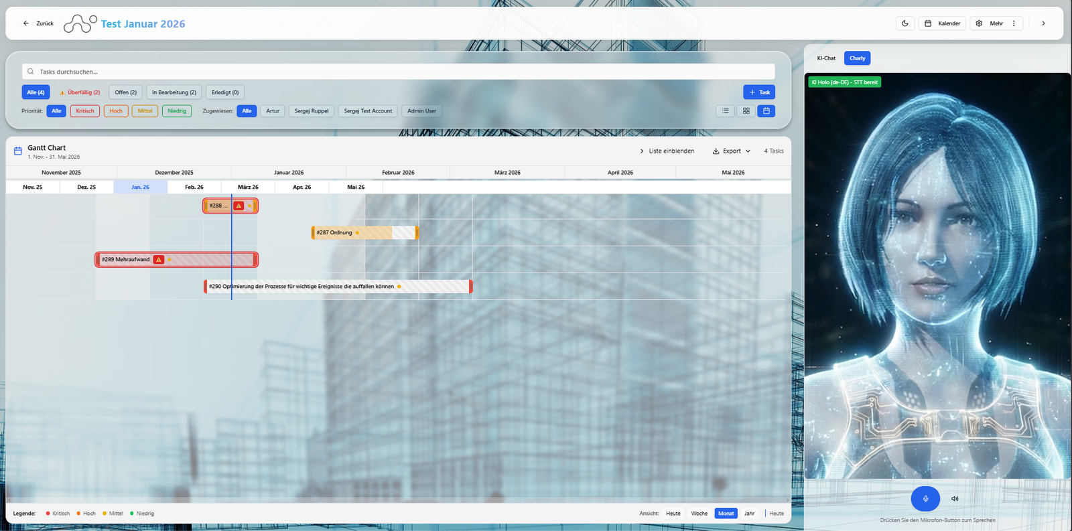Filter by Offen (2) tasks
The width and height of the screenshot is (1072, 531).
click(125, 92)
